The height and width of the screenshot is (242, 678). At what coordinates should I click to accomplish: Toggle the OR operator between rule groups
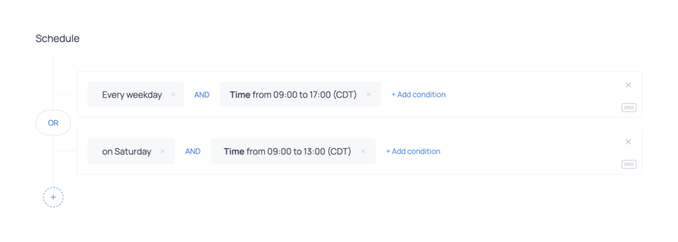tap(53, 123)
